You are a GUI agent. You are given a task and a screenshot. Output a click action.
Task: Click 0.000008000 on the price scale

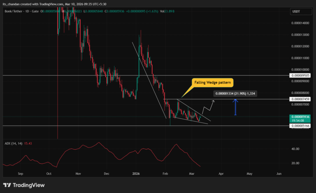(x=300, y=93)
